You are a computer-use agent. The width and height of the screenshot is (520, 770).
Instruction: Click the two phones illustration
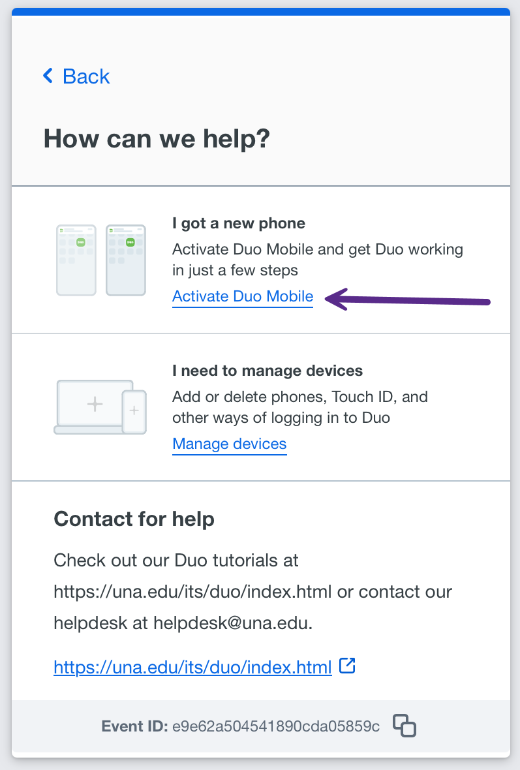point(100,260)
